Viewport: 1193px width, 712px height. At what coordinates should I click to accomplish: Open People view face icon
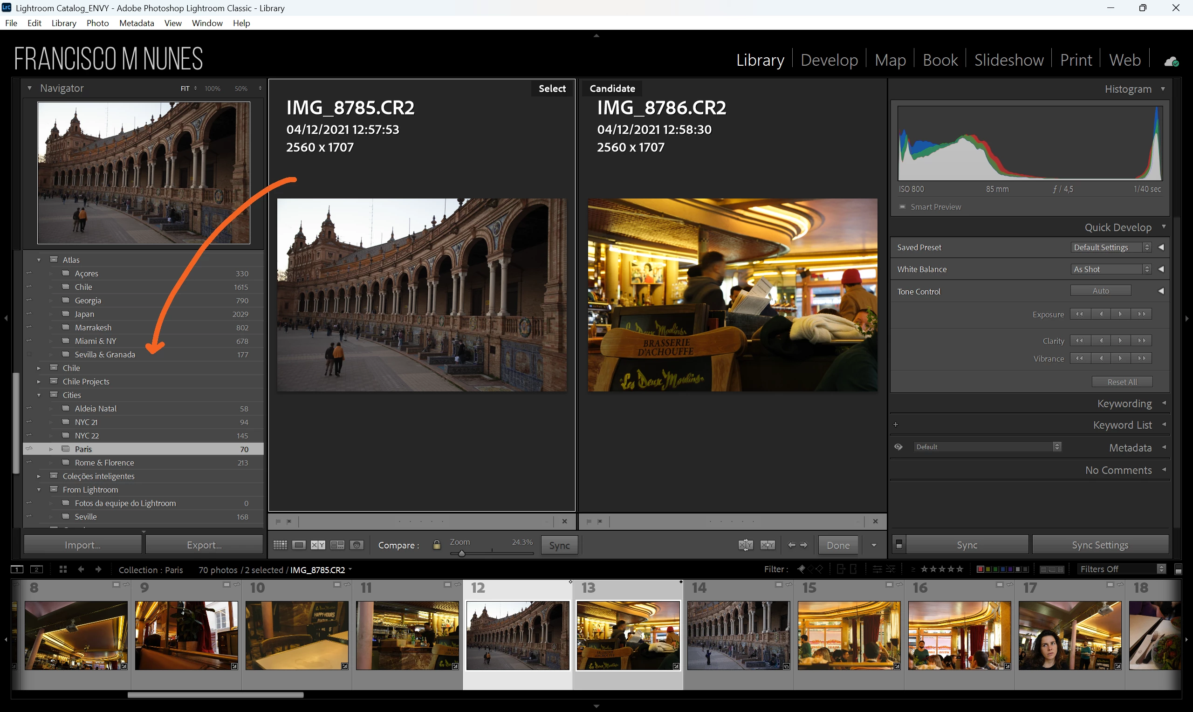[x=357, y=545]
